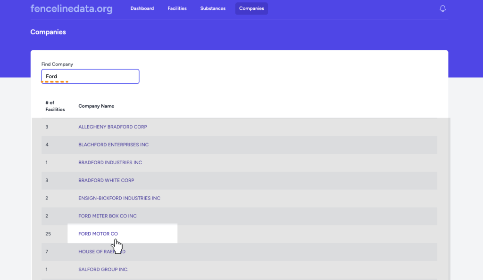Click the FORD MOTOR CO link

98,234
